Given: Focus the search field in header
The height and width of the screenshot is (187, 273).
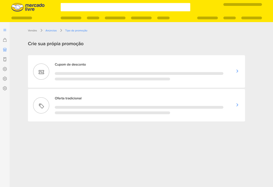Looking at the screenshot, I should tap(125, 7).
